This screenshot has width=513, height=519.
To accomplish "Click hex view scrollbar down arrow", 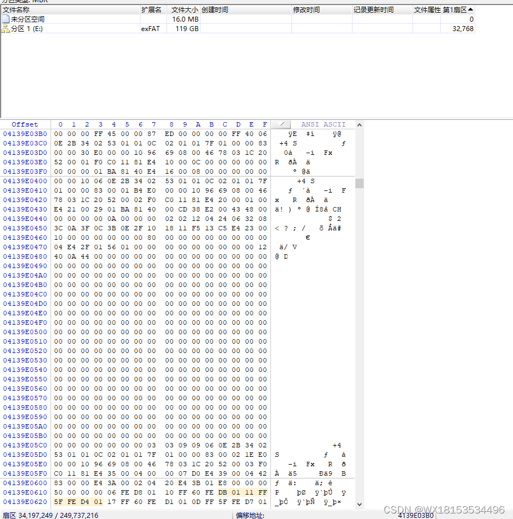I will click(x=359, y=505).
